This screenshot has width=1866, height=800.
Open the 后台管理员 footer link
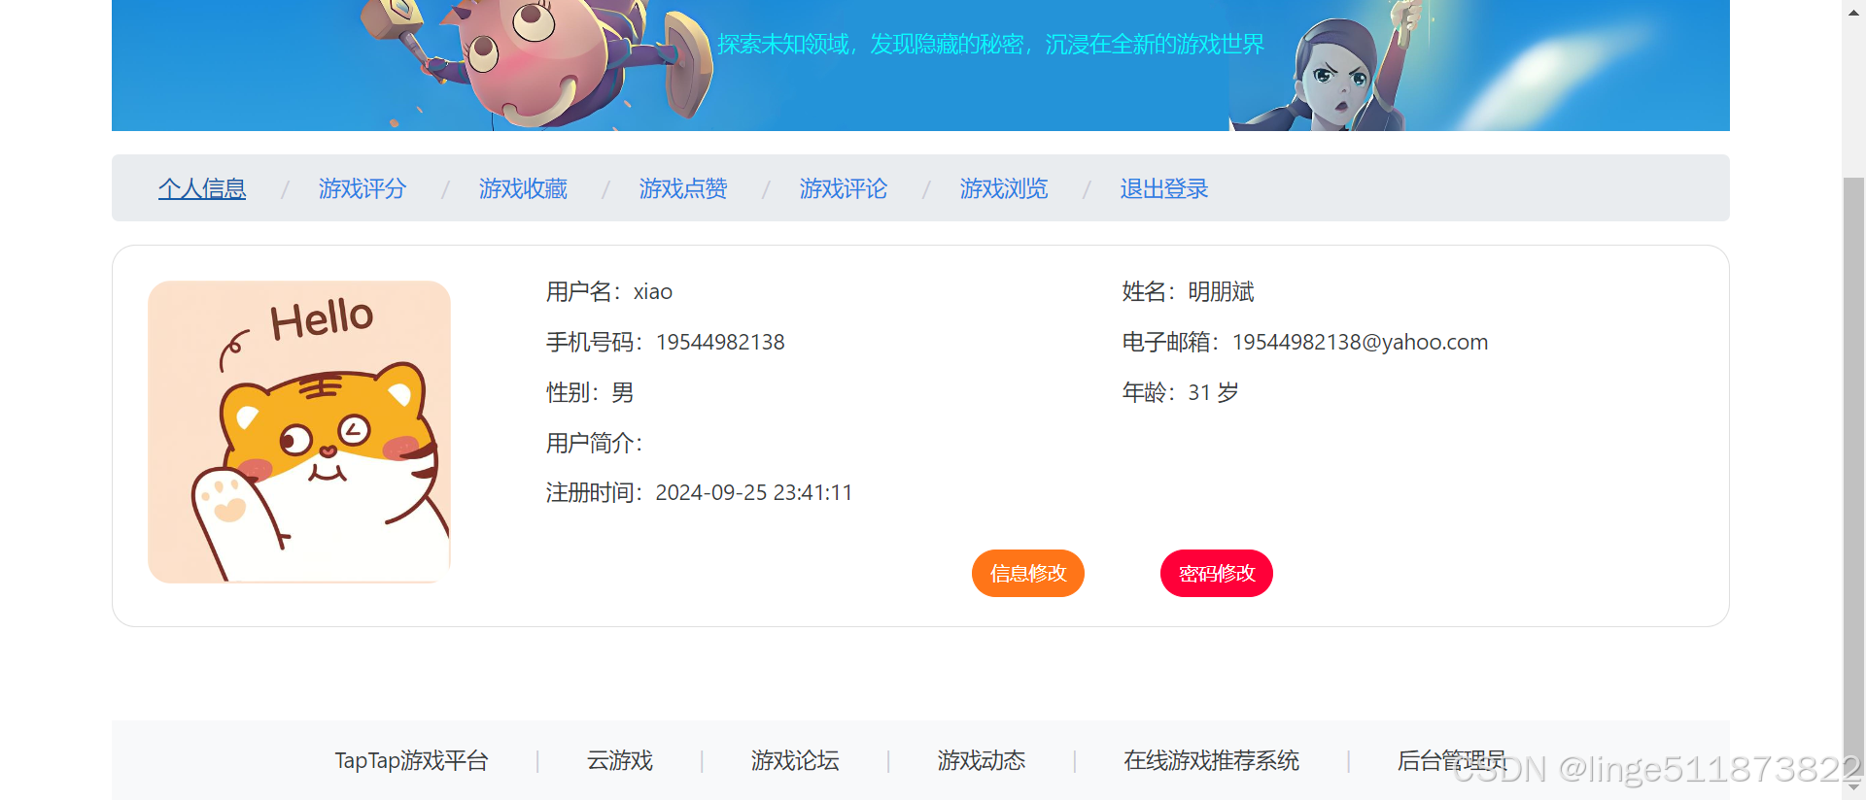coord(1452,760)
